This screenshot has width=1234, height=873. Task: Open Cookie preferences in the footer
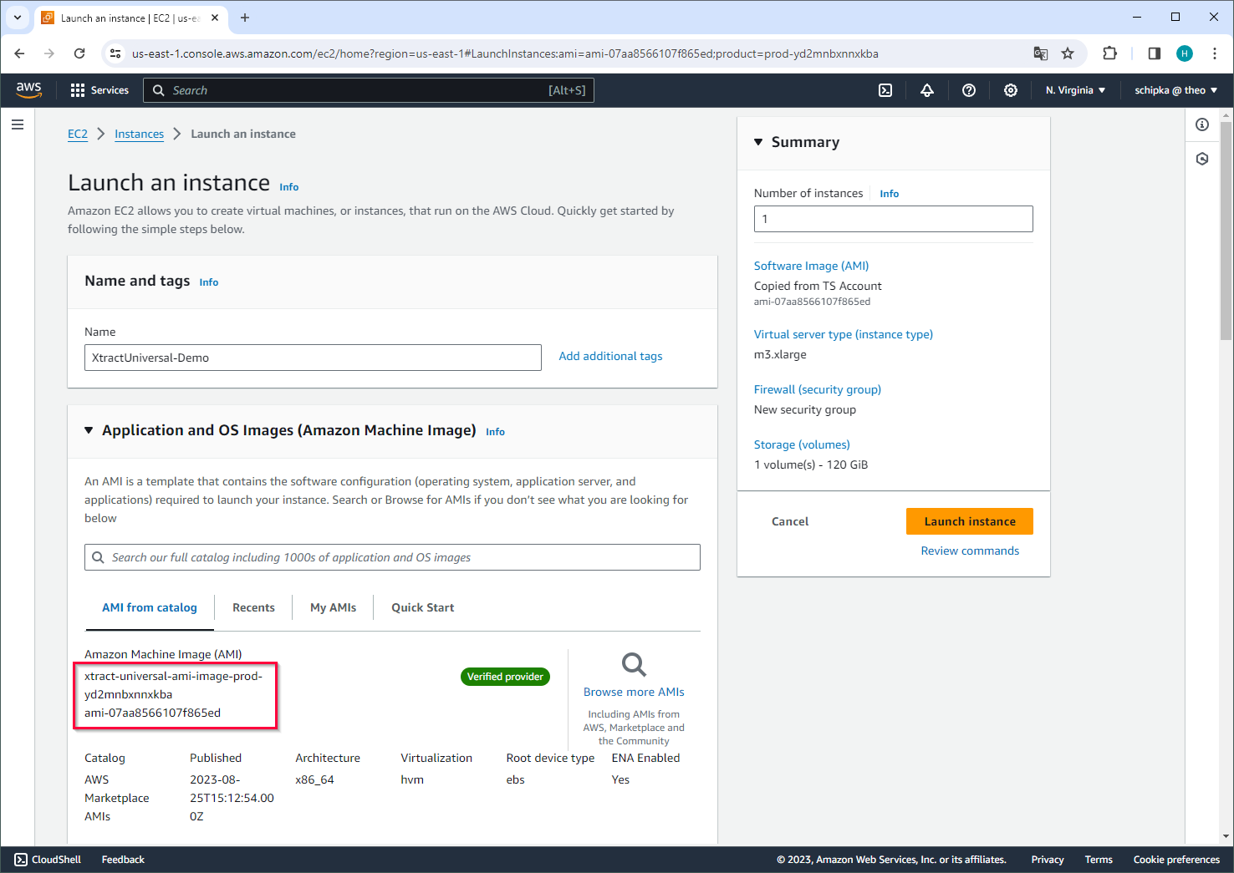(1176, 860)
